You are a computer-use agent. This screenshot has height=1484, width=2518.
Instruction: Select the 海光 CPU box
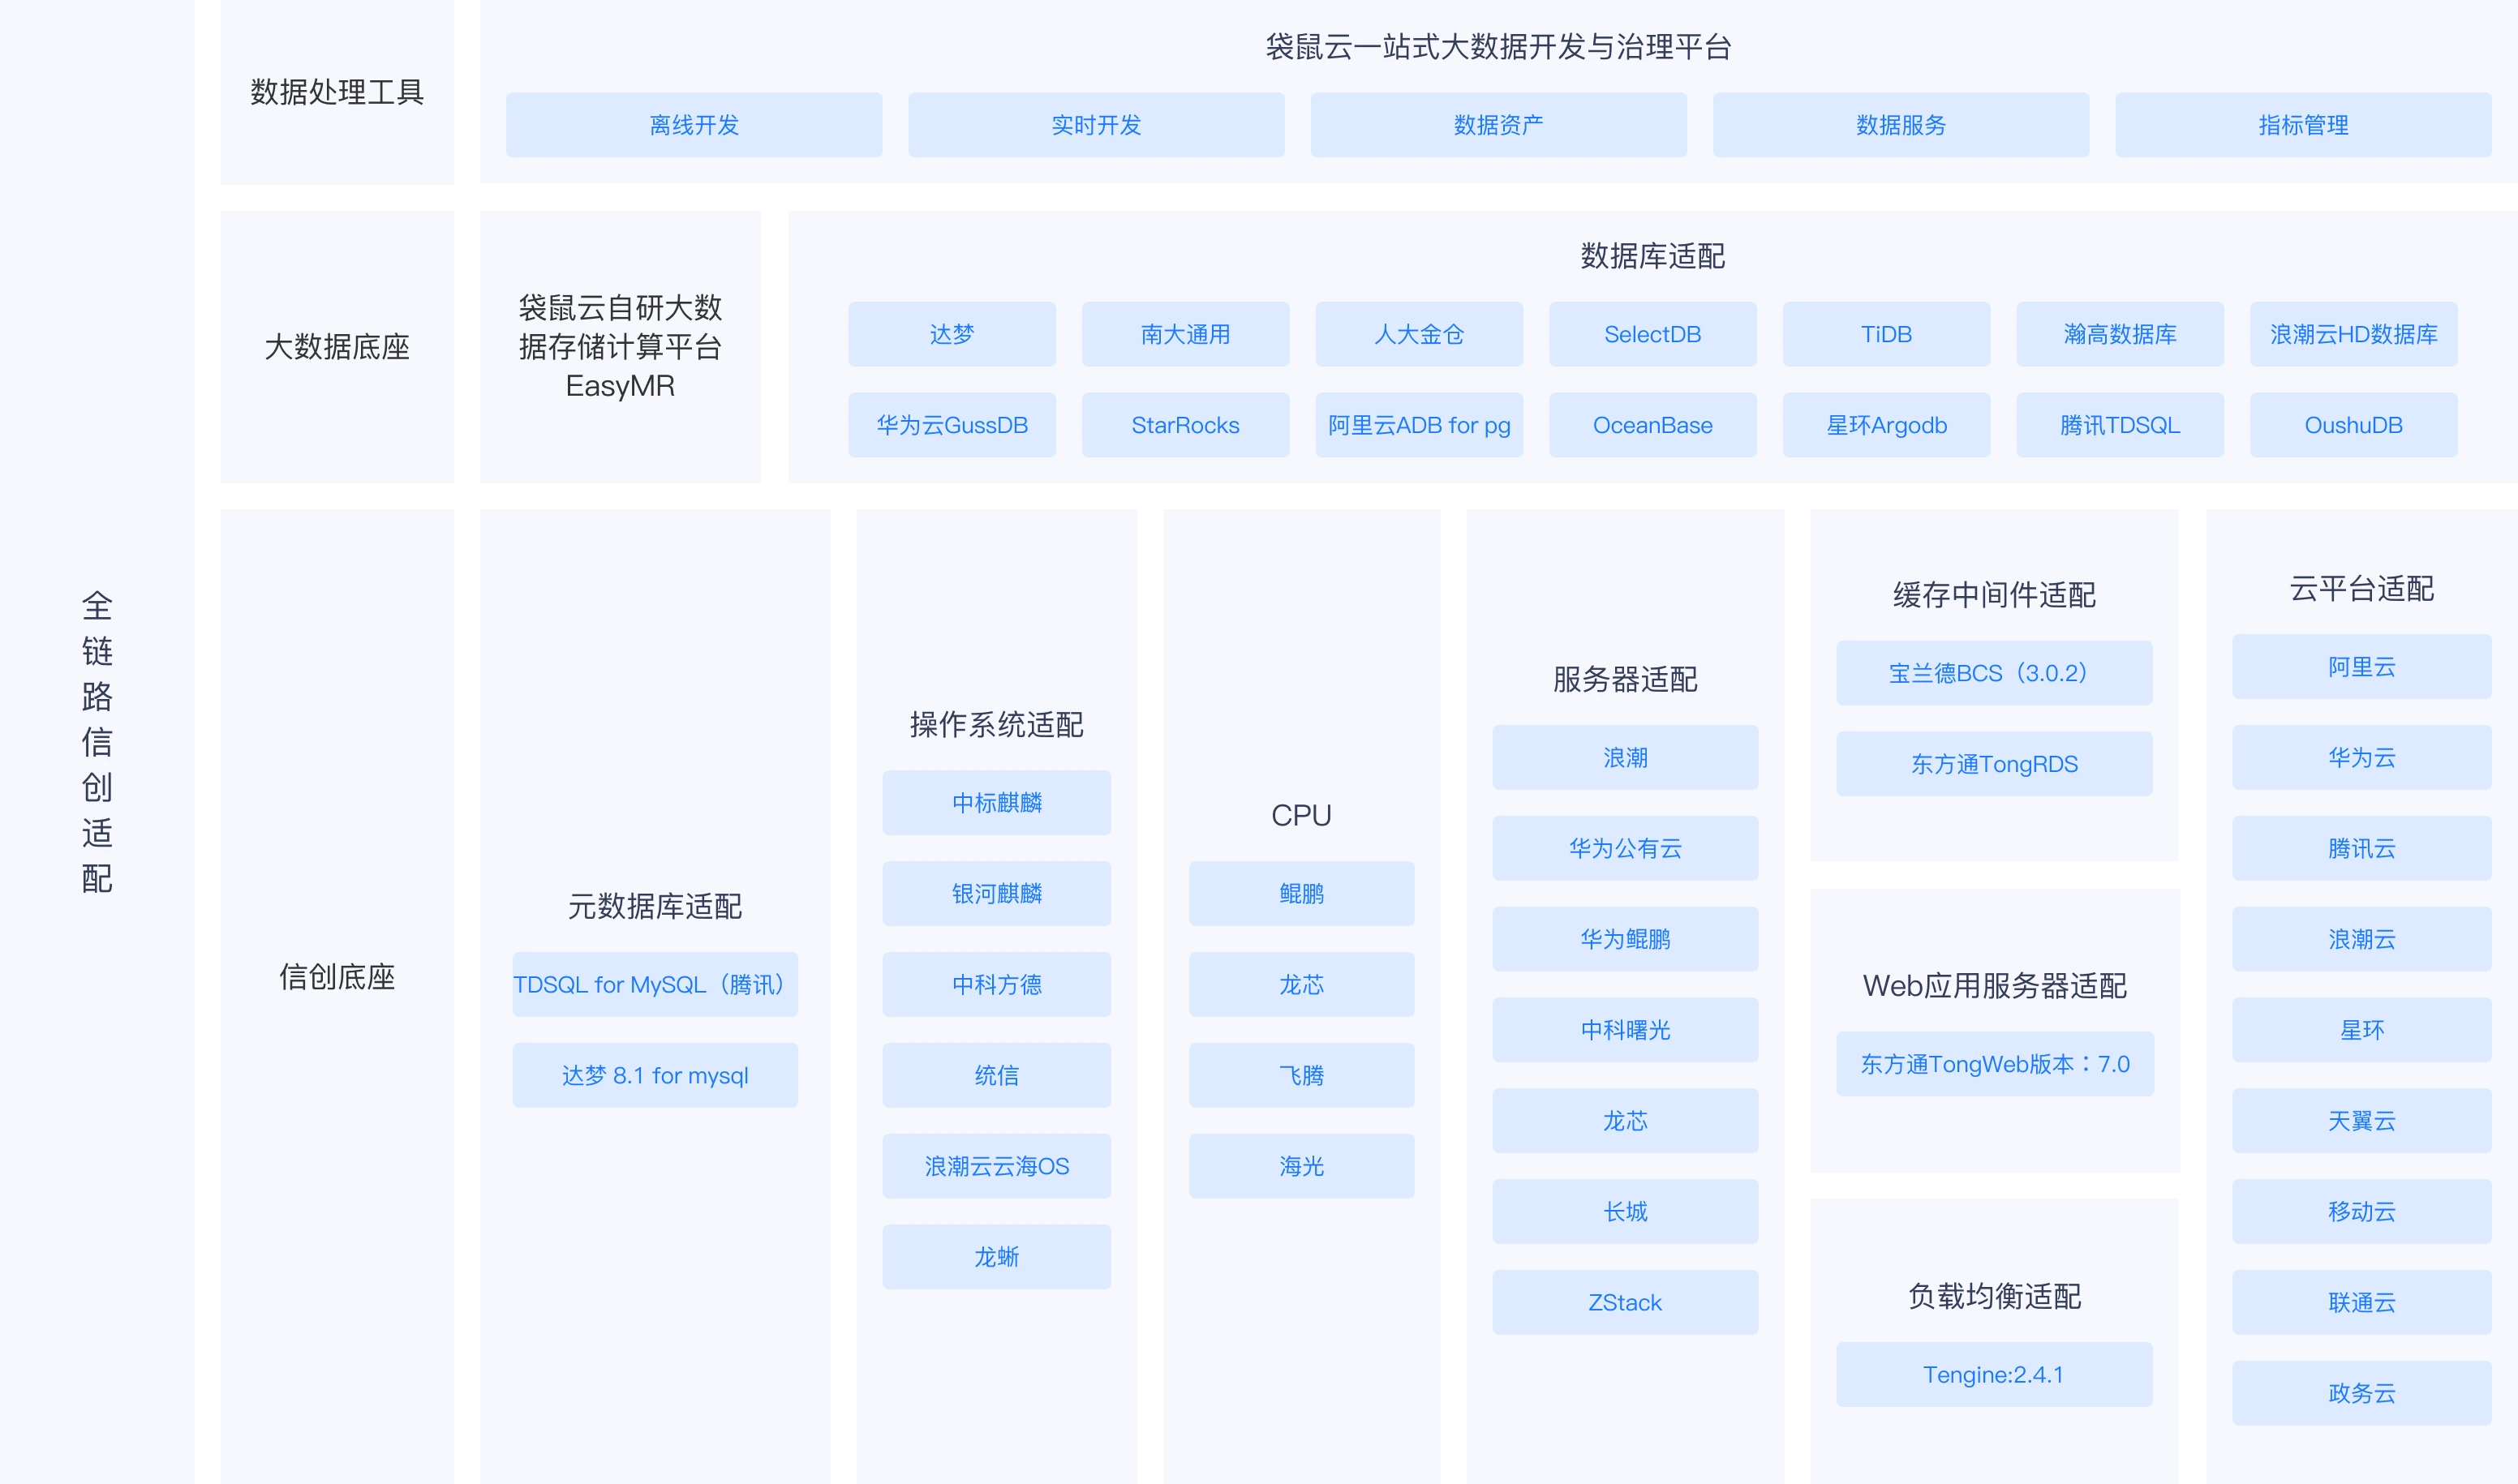(x=1300, y=1166)
